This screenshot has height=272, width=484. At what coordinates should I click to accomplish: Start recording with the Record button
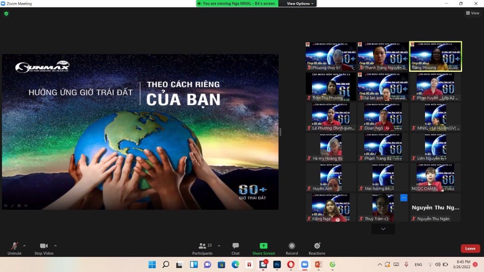tap(292, 248)
